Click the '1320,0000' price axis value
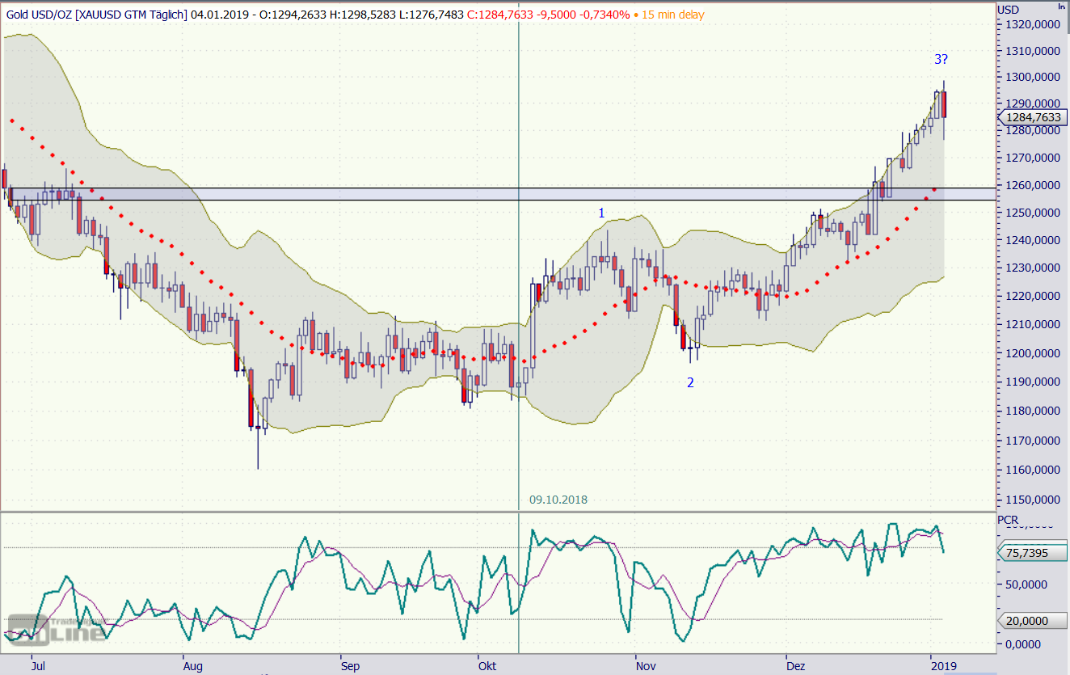The height and width of the screenshot is (675, 1070). (x=1034, y=25)
